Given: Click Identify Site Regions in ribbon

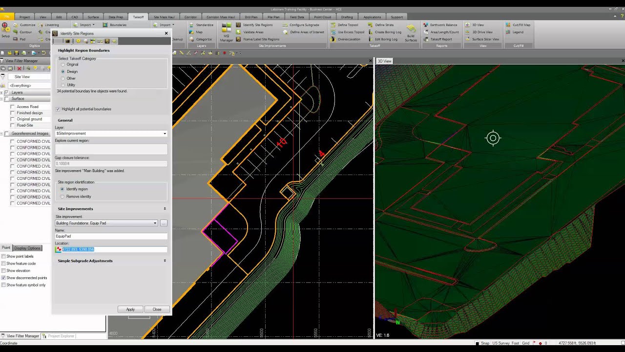Looking at the screenshot, I should (254, 25).
